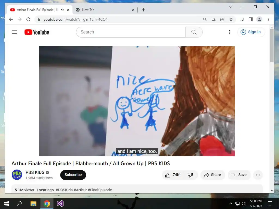The image size is (279, 209).
Task: Open tab search dropdown chevron
Action: coord(230,7)
